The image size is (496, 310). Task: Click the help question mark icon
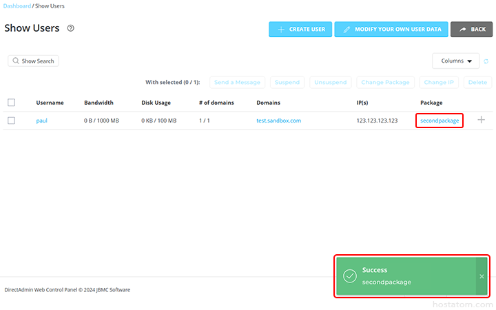[71, 29]
